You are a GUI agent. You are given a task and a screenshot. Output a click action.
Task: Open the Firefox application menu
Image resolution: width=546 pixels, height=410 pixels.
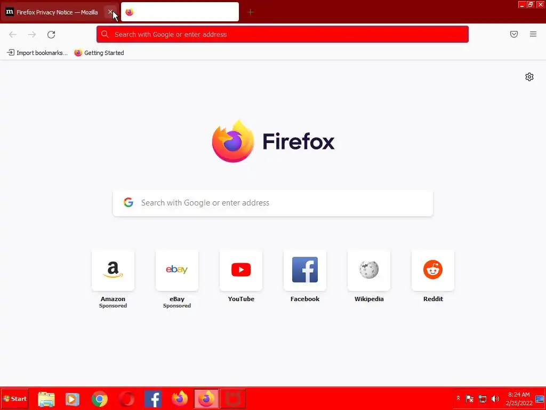click(x=533, y=34)
